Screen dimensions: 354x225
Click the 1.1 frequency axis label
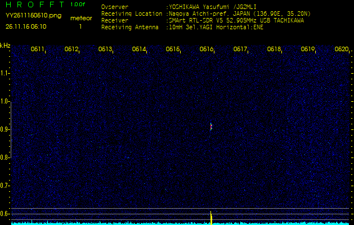coord(5,73)
